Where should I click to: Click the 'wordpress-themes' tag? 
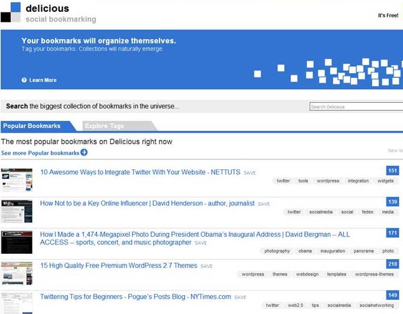point(374,274)
